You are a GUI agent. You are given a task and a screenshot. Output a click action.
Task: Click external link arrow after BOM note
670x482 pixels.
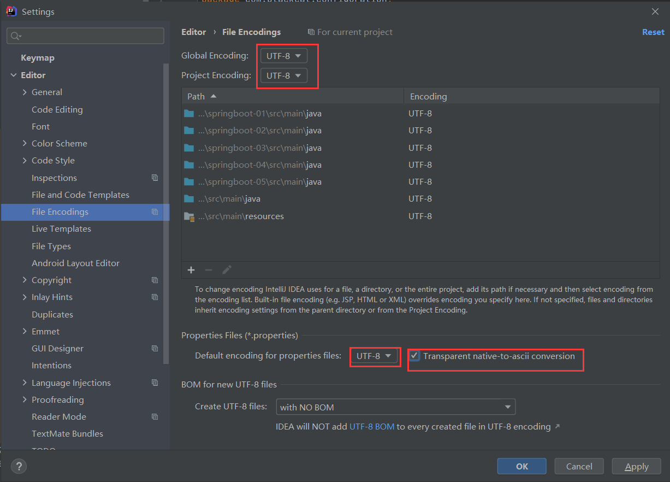(557, 426)
